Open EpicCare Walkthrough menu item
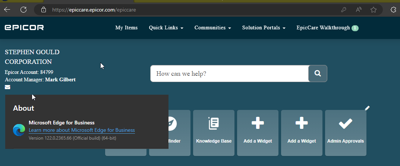This screenshot has width=400, height=166. pyautogui.click(x=323, y=28)
